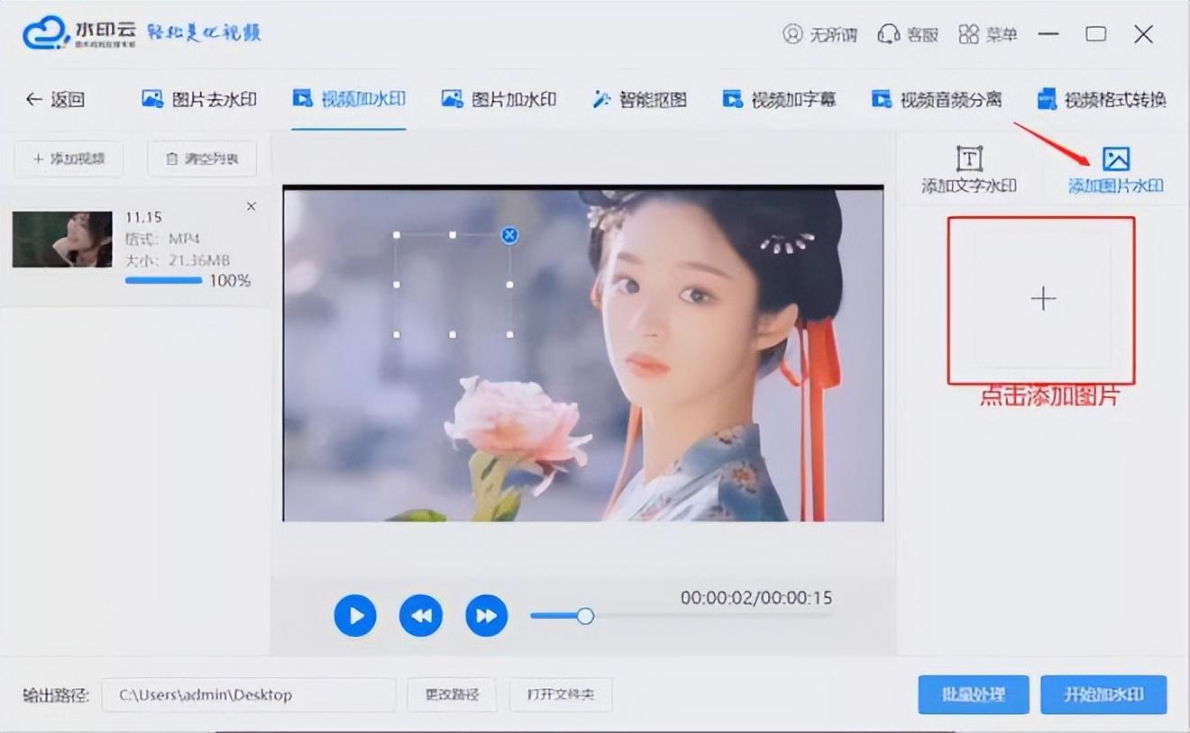Select the 添加图片水印 icon
The image size is (1190, 733).
[1115, 160]
